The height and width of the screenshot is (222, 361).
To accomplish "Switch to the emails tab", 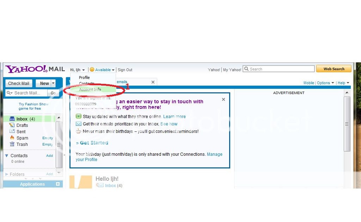I will point(122,82).
